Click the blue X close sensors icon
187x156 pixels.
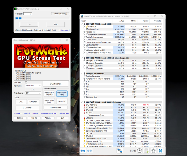coord(161,151)
